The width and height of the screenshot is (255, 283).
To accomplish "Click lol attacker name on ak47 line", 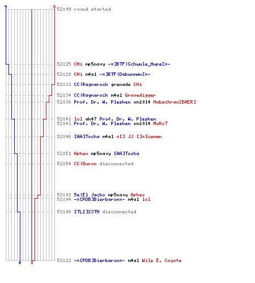I will (x=78, y=119).
